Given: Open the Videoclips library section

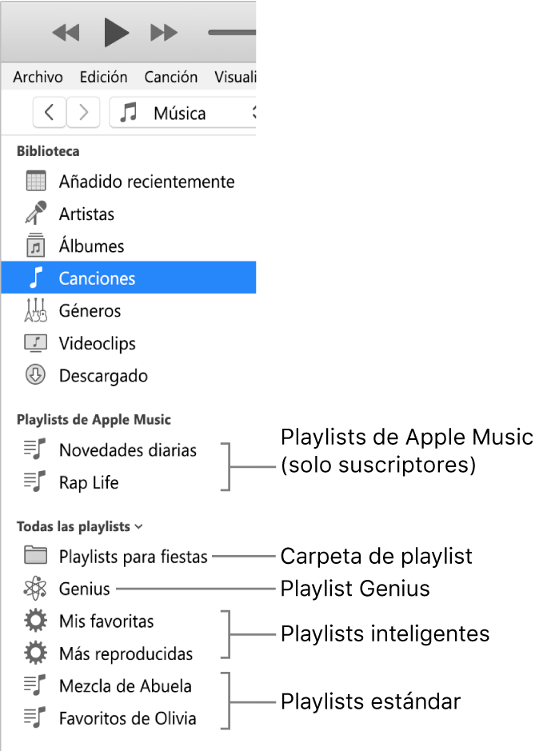Looking at the screenshot, I should click(35, 343).
